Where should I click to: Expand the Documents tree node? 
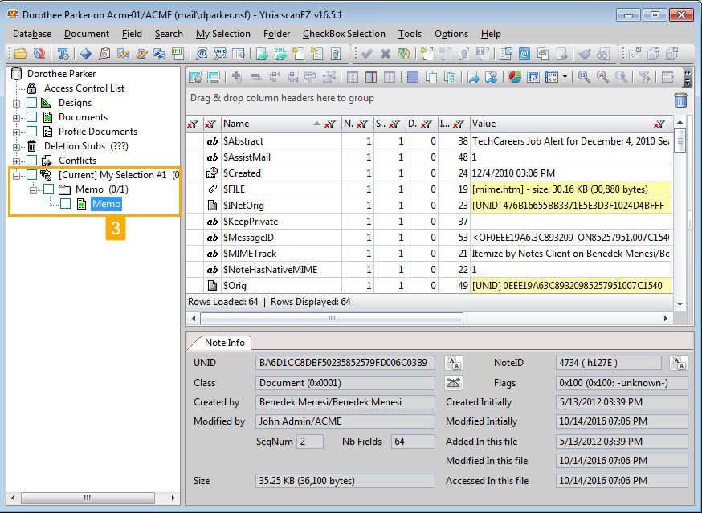click(x=16, y=117)
